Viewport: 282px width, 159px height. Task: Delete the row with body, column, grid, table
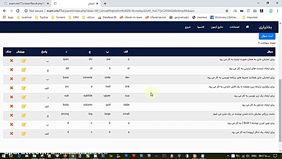point(11,106)
